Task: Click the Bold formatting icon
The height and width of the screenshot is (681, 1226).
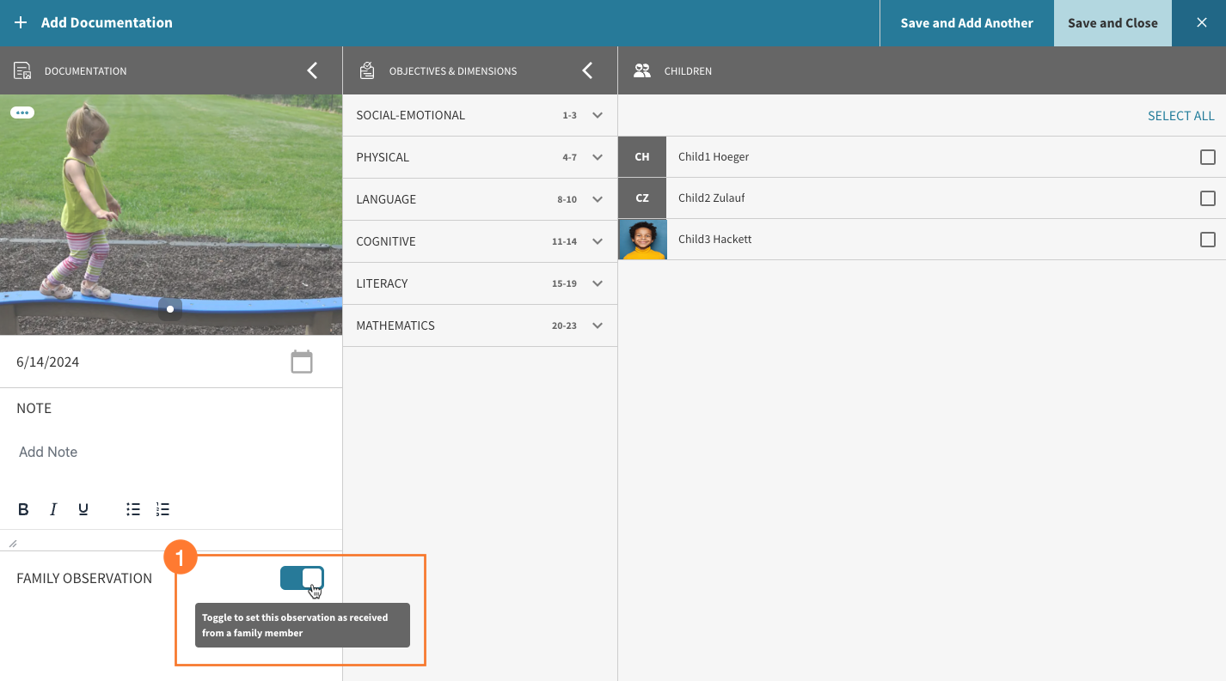Action: pyautogui.click(x=23, y=509)
